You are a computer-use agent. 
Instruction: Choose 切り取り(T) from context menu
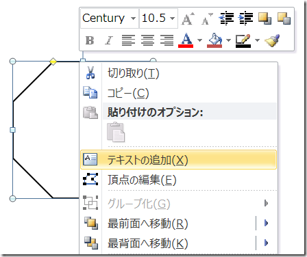pos(179,73)
